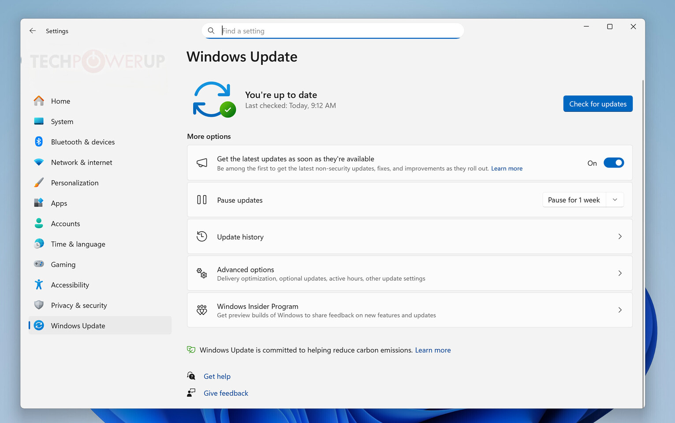
Task: Click the Pause updates icon
Action: (202, 200)
